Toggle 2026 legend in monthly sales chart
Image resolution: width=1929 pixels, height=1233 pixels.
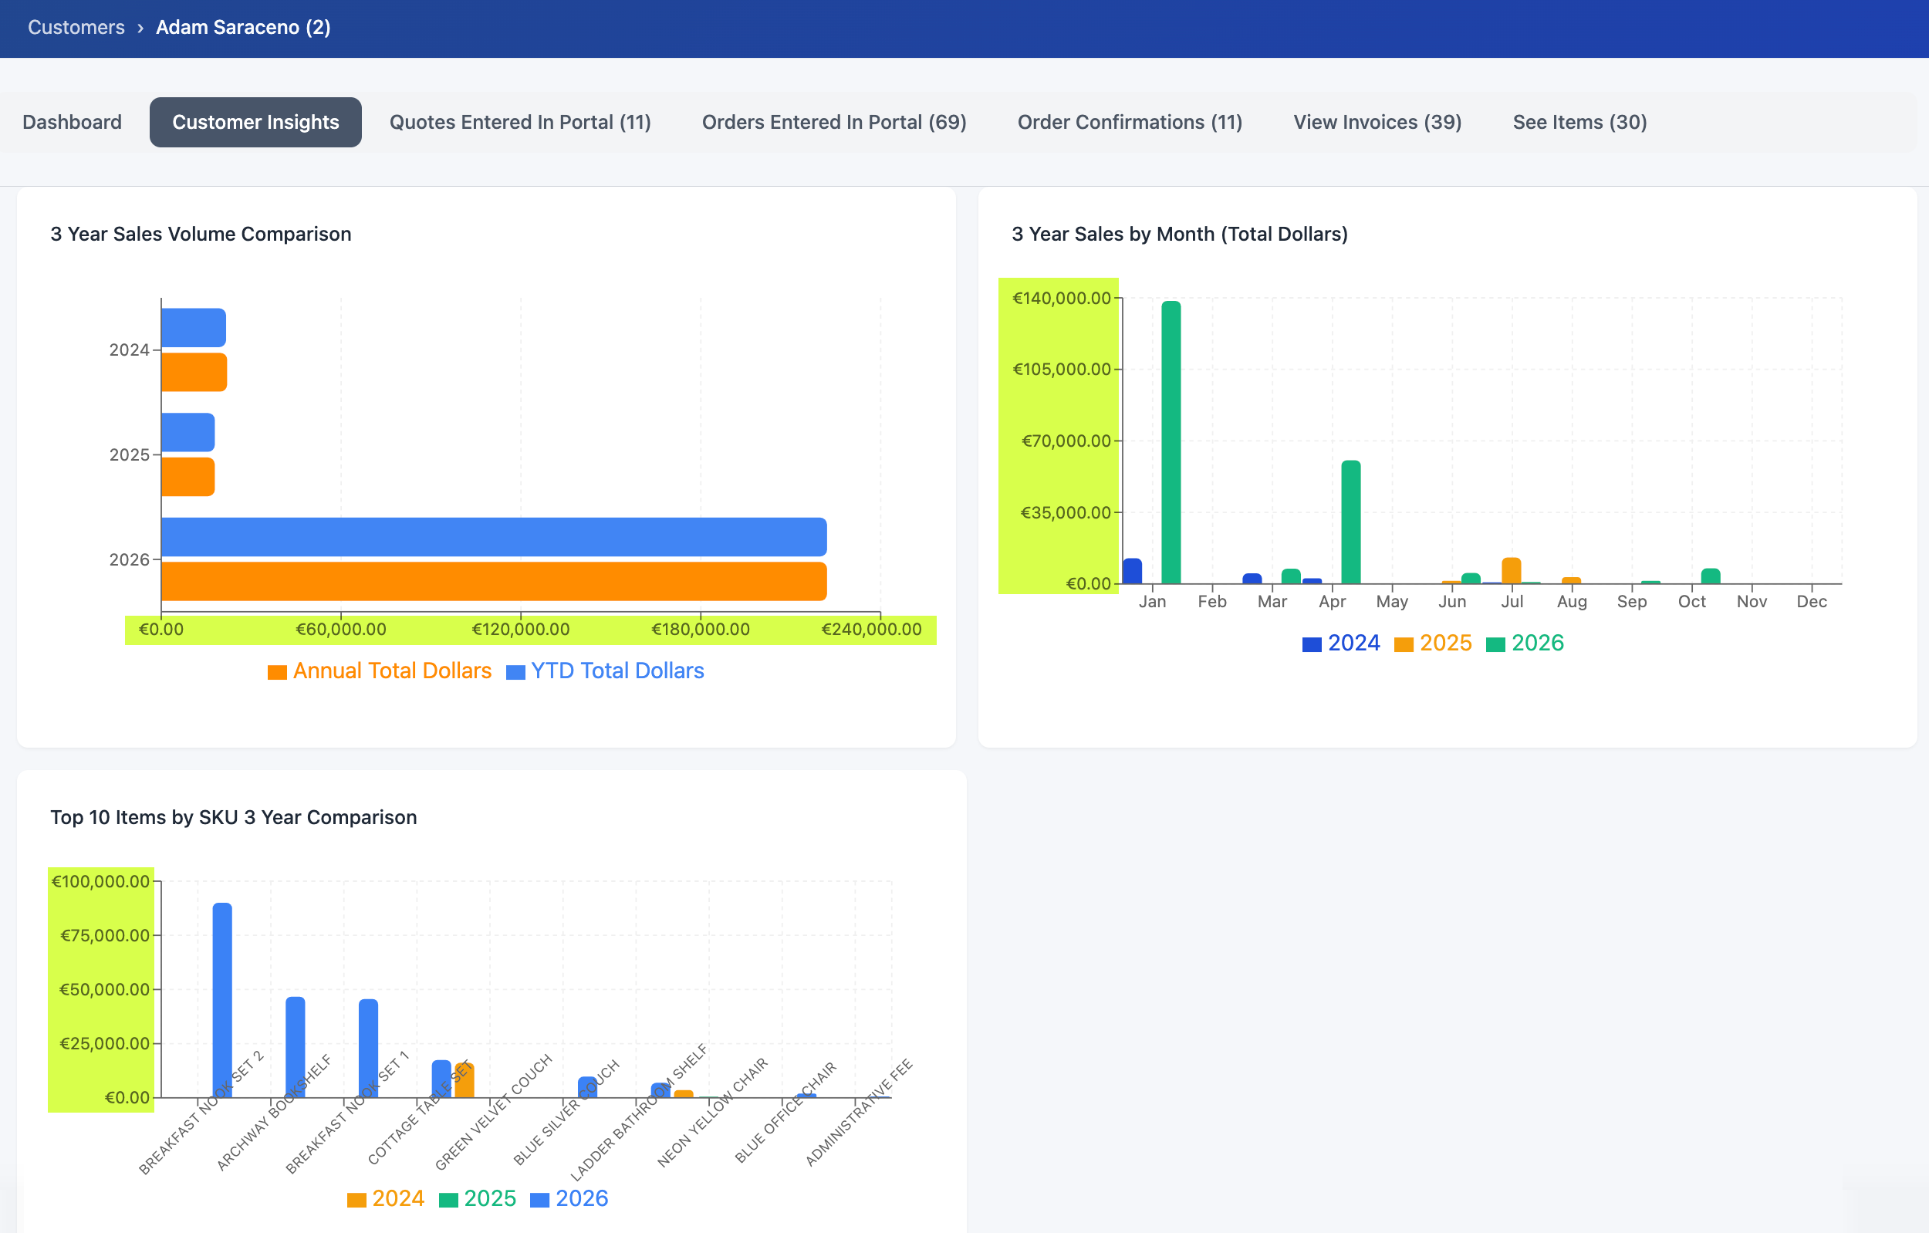click(1525, 643)
